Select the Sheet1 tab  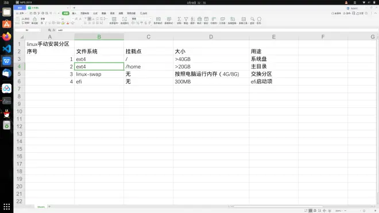coord(41,207)
